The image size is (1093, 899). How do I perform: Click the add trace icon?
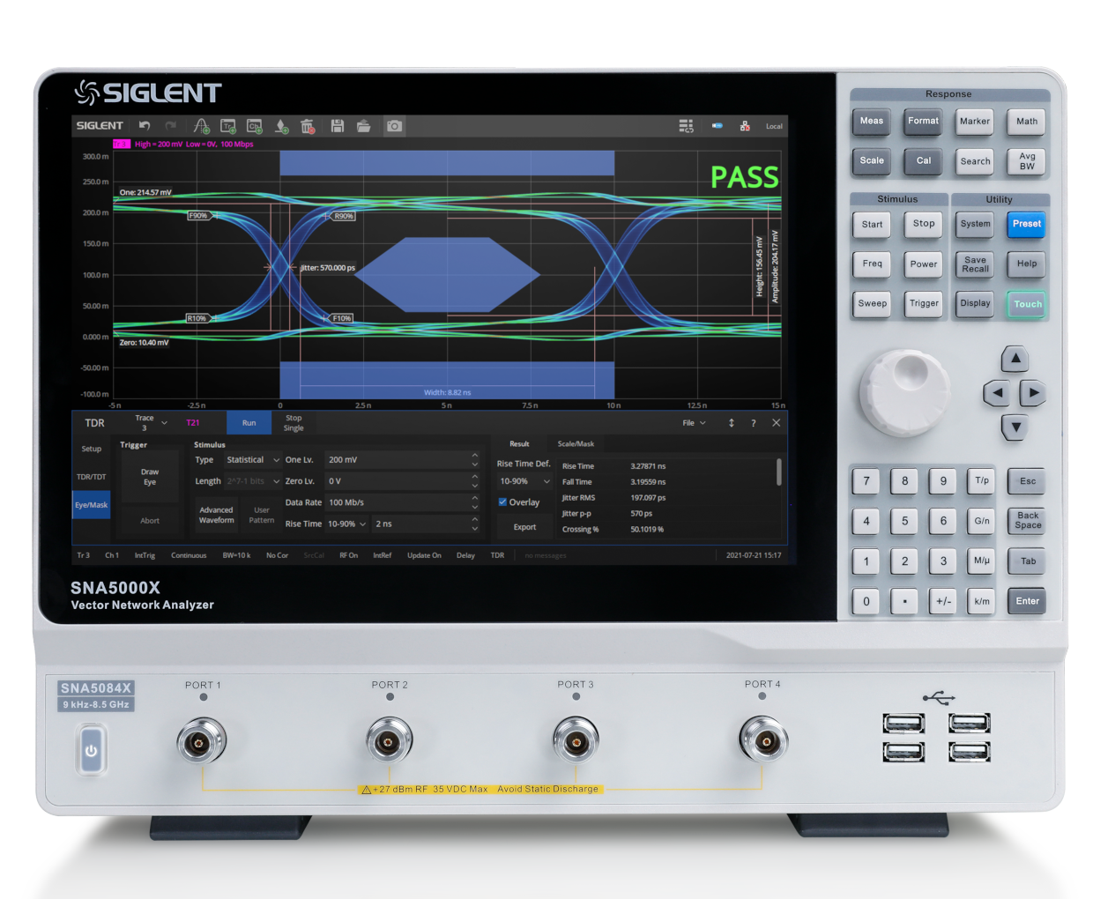tap(228, 126)
